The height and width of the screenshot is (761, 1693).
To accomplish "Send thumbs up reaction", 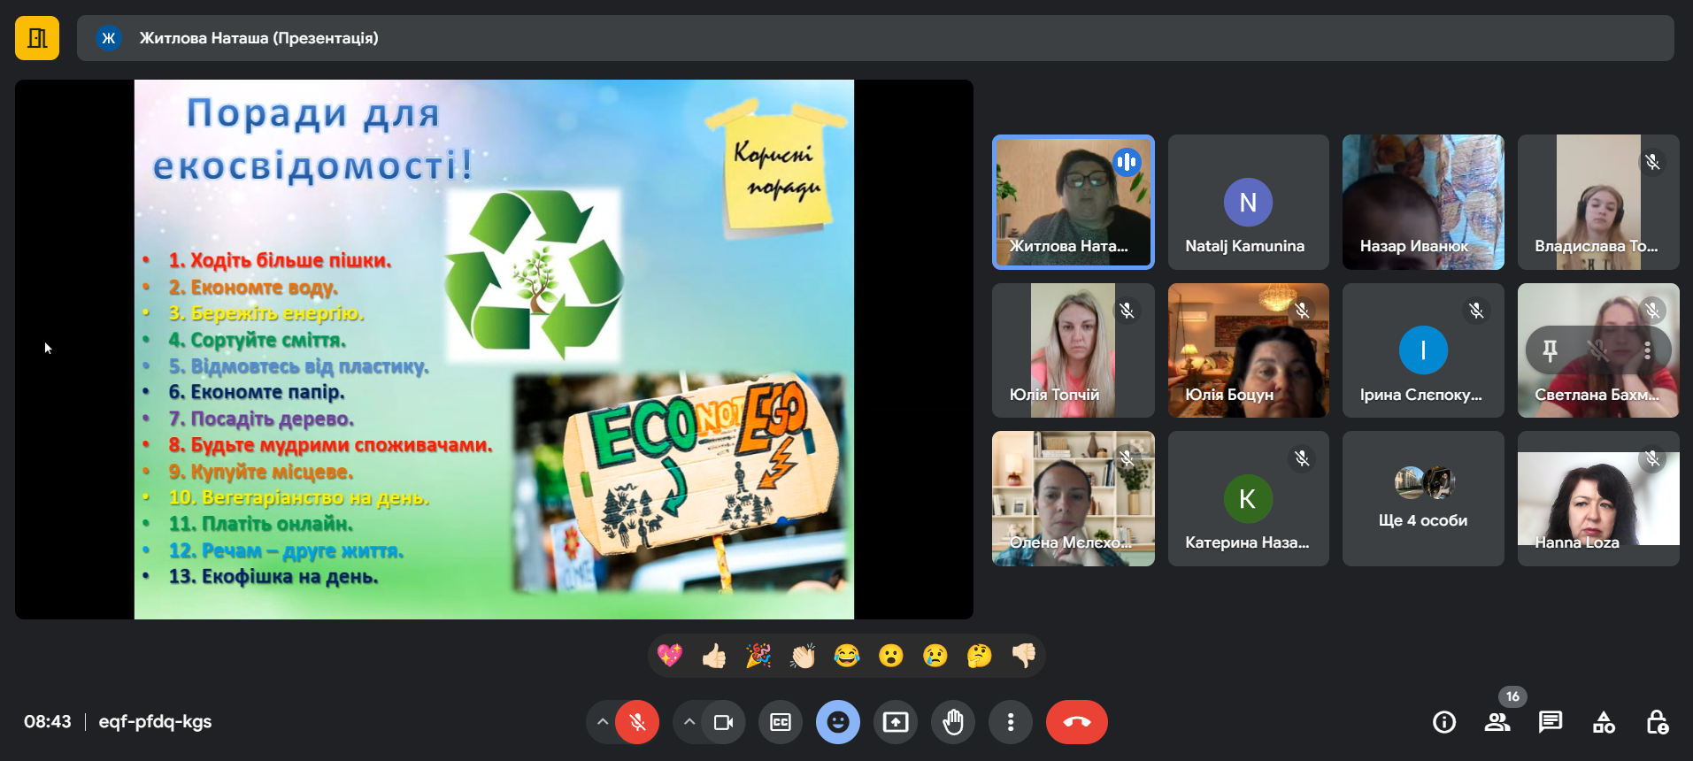I will (x=713, y=656).
